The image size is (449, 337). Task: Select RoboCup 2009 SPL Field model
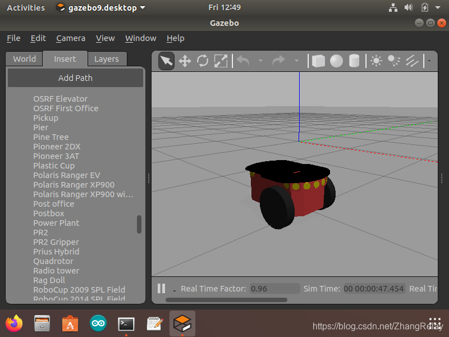[79, 290]
